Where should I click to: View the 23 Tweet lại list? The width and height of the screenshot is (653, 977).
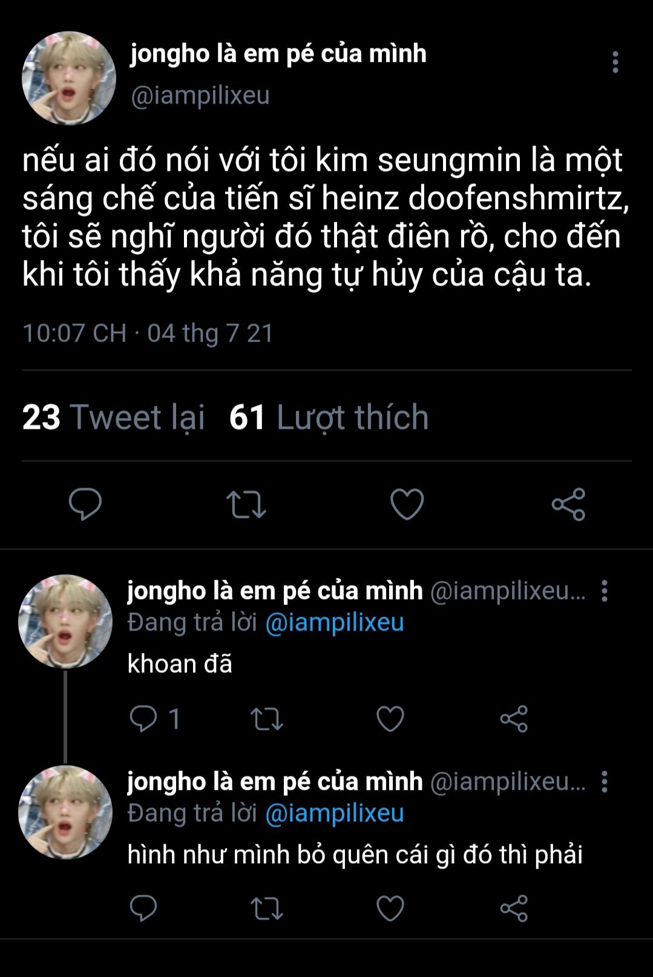[x=114, y=417]
